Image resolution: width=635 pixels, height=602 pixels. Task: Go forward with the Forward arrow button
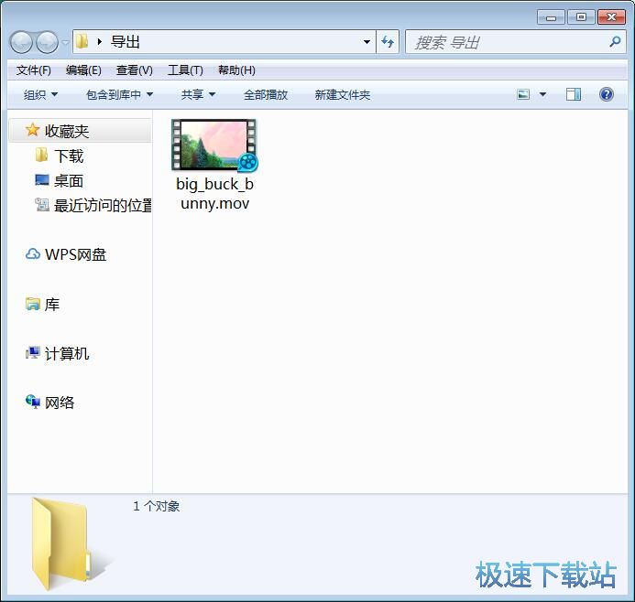tap(48, 42)
